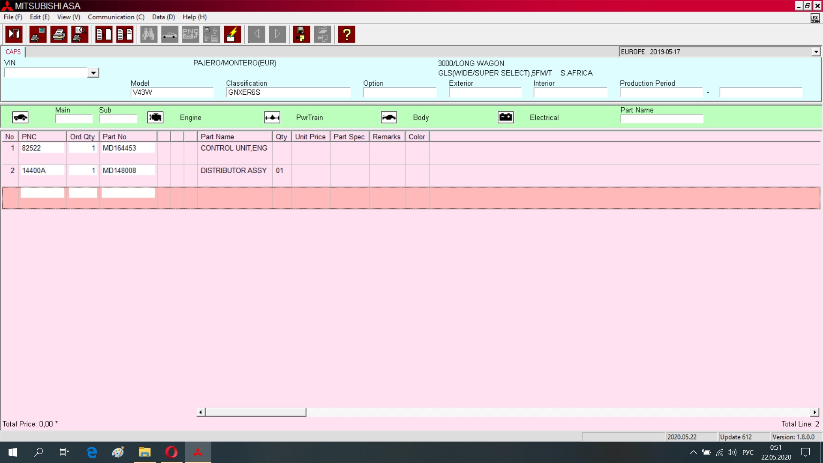This screenshot has width=823, height=463.
Task: Select the Engine group icon
Action: coord(155,117)
